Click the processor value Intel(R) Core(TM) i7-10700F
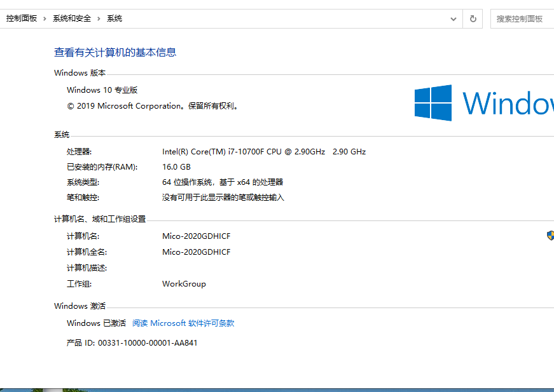Image resolution: width=554 pixels, height=392 pixels. coord(264,152)
